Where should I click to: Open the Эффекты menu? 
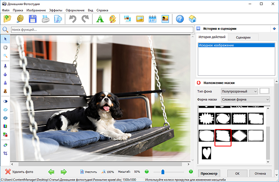[56, 10]
